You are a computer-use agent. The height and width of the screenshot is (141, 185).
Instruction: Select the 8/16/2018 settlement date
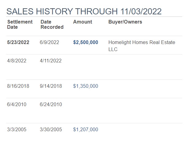tap(18, 86)
